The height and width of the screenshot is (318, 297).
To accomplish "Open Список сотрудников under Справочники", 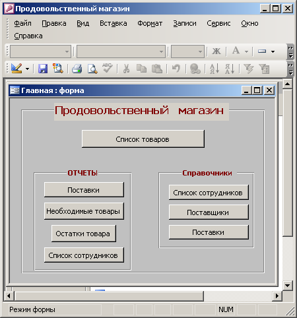I will 209,193.
